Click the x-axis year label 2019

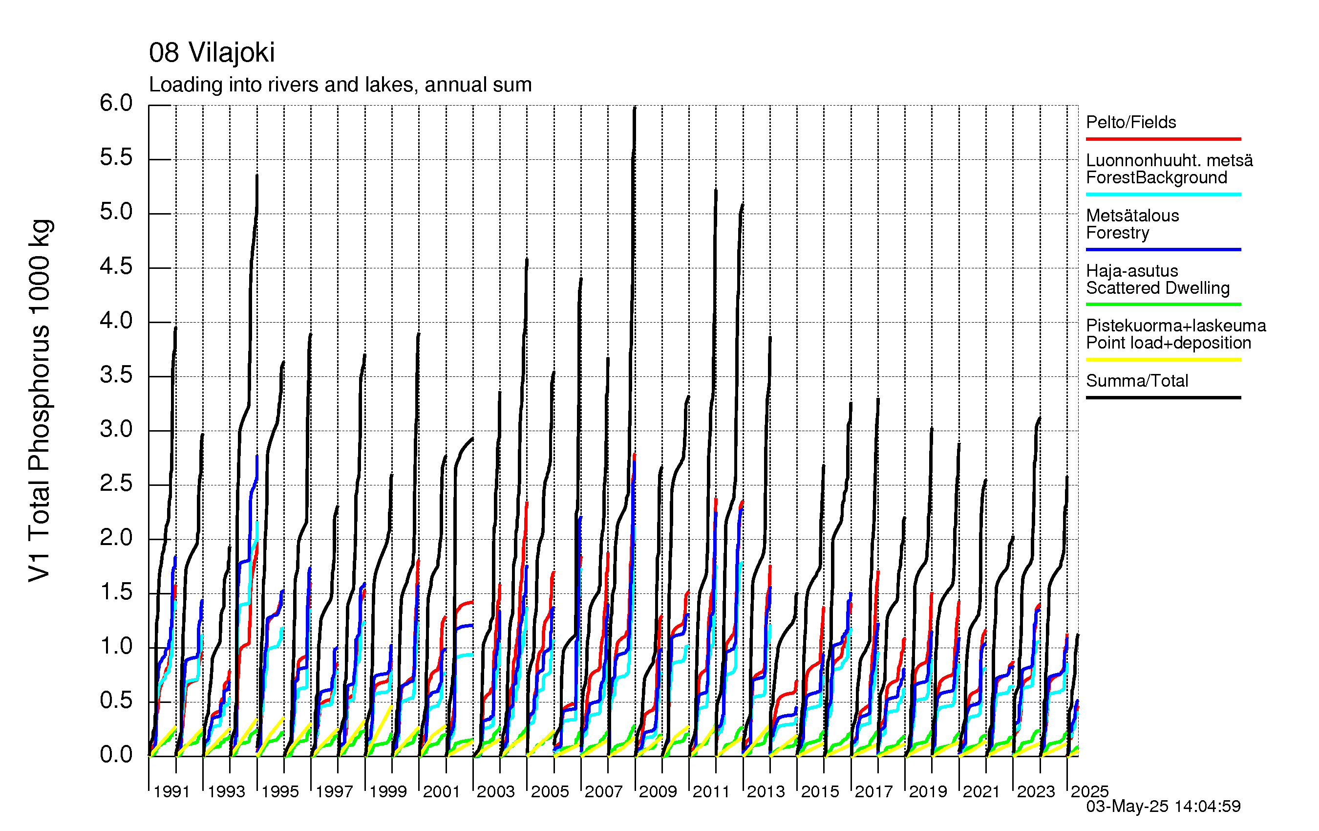pyautogui.click(x=928, y=791)
